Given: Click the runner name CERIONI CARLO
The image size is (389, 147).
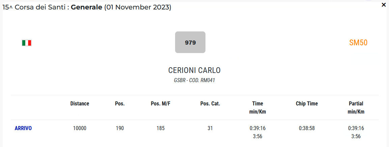Looking at the screenshot, I should tap(194, 70).
